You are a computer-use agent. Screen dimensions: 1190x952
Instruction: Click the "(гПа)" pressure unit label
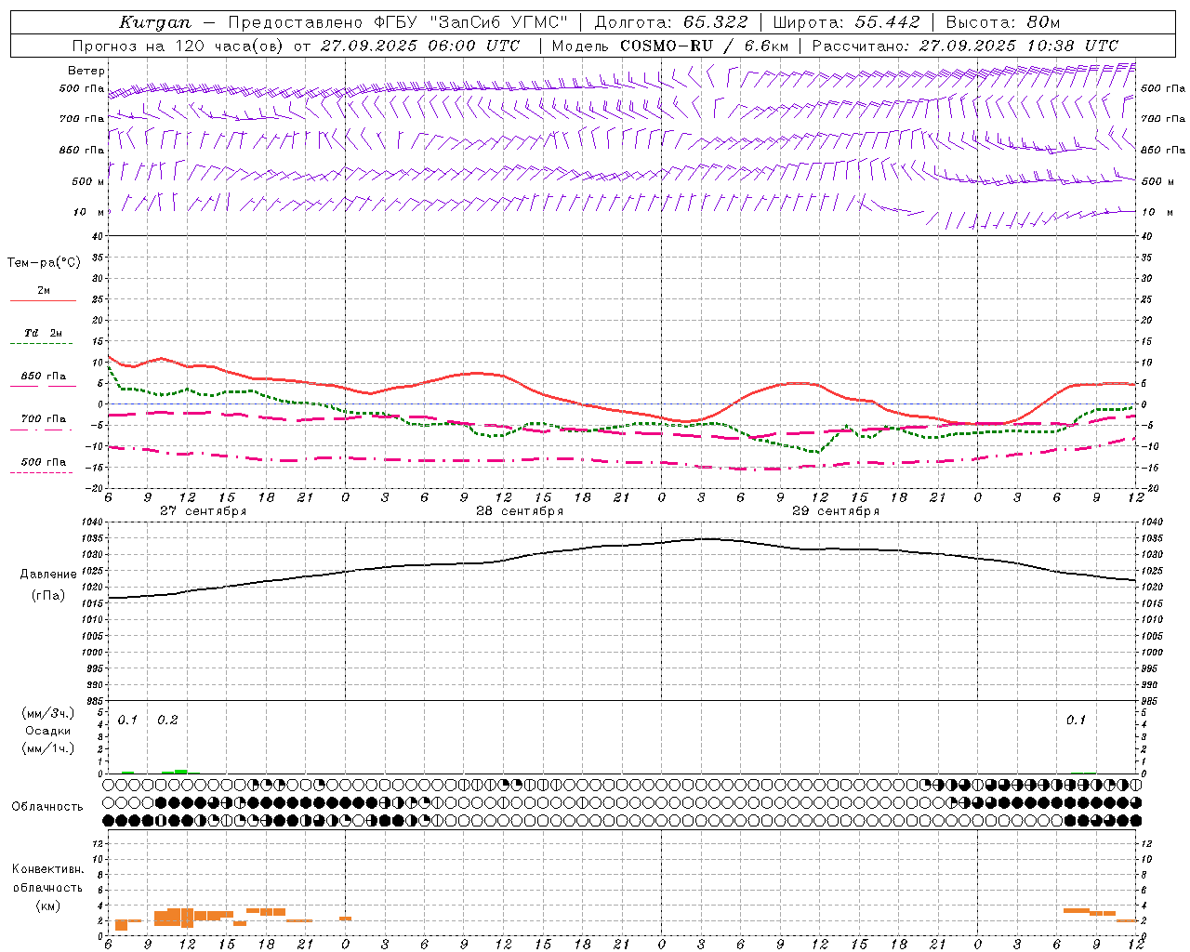[x=48, y=595]
